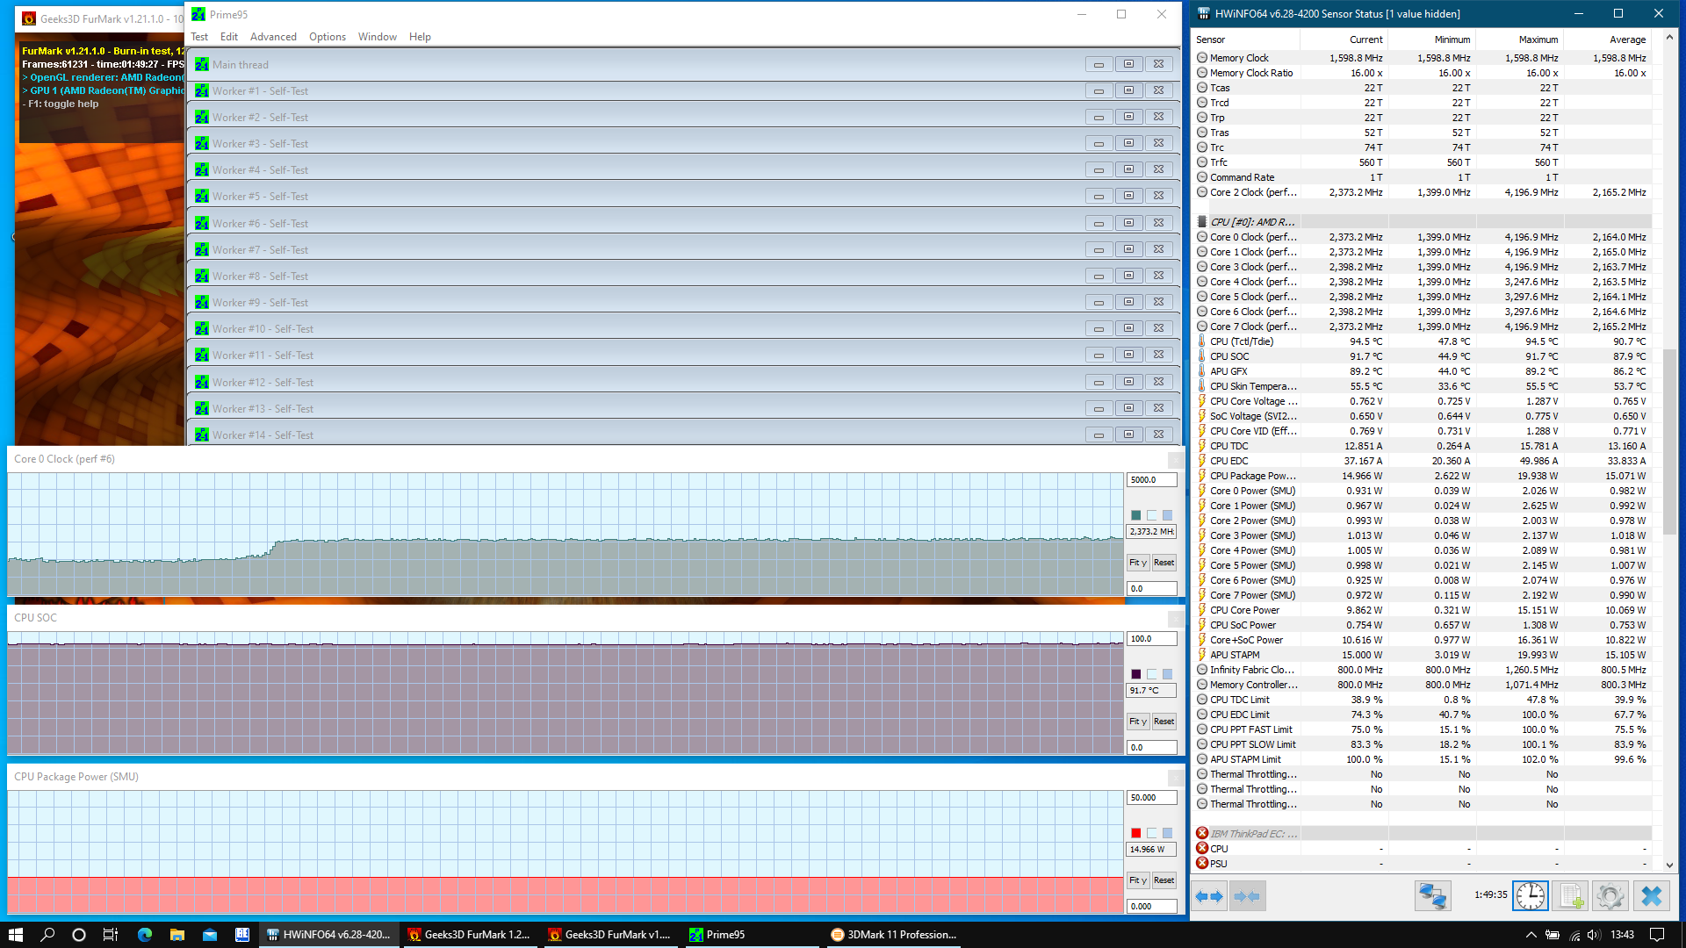Viewport: 1686px width, 948px height.
Task: Click Reset on CPU Package Power graph
Action: tap(1164, 880)
